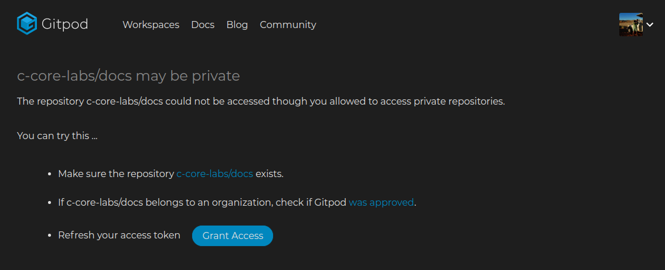665x270 pixels.
Task: Click the Gitpod cube logo icon
Action: pos(27,23)
